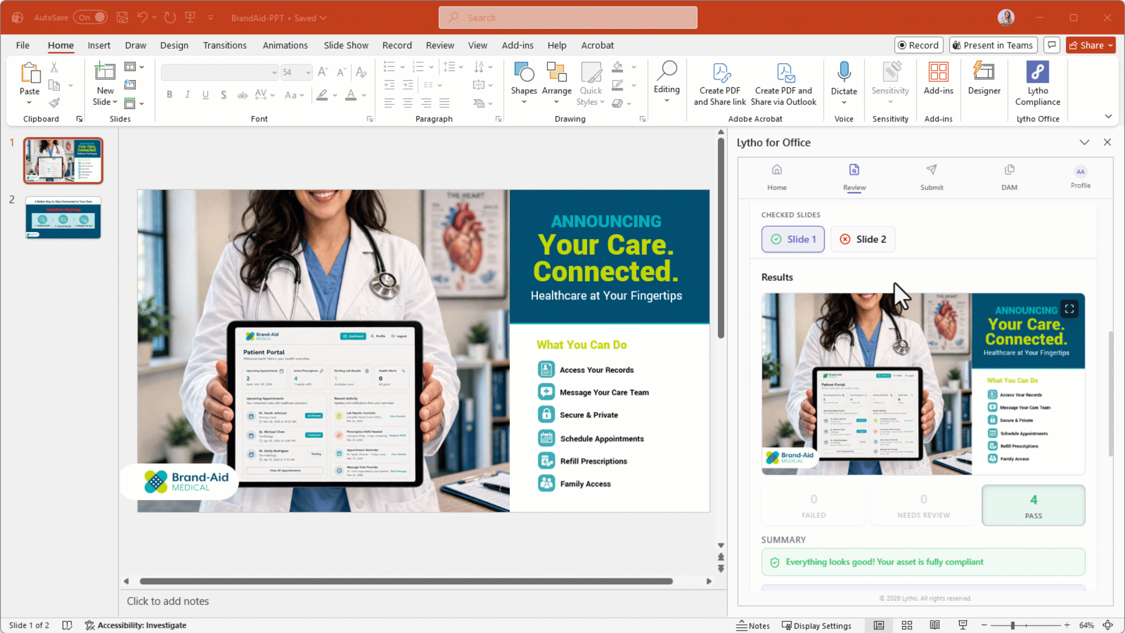Select Slide 2 in checked slides
The image size is (1125, 633).
[x=862, y=239]
